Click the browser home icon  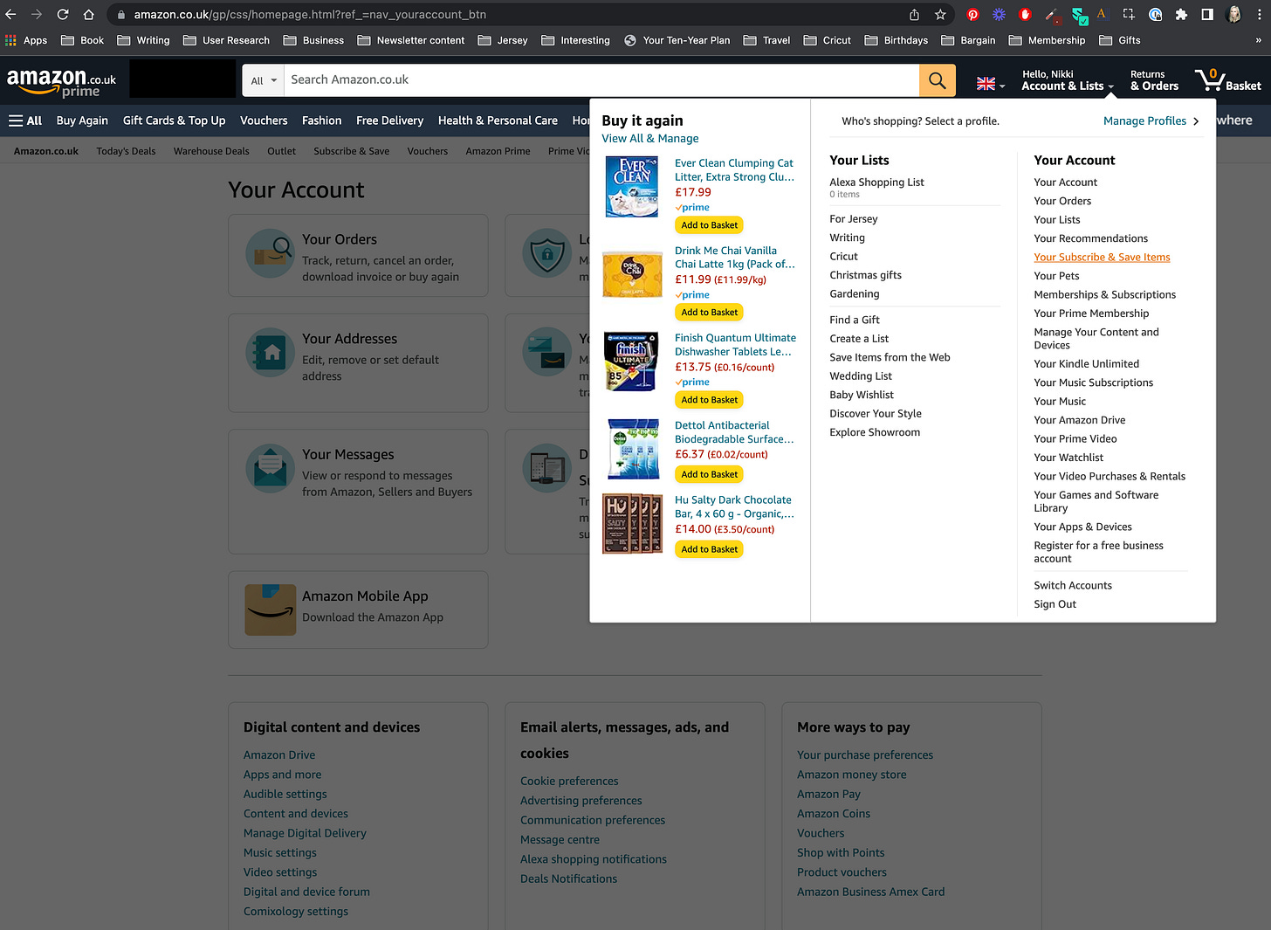point(89,14)
